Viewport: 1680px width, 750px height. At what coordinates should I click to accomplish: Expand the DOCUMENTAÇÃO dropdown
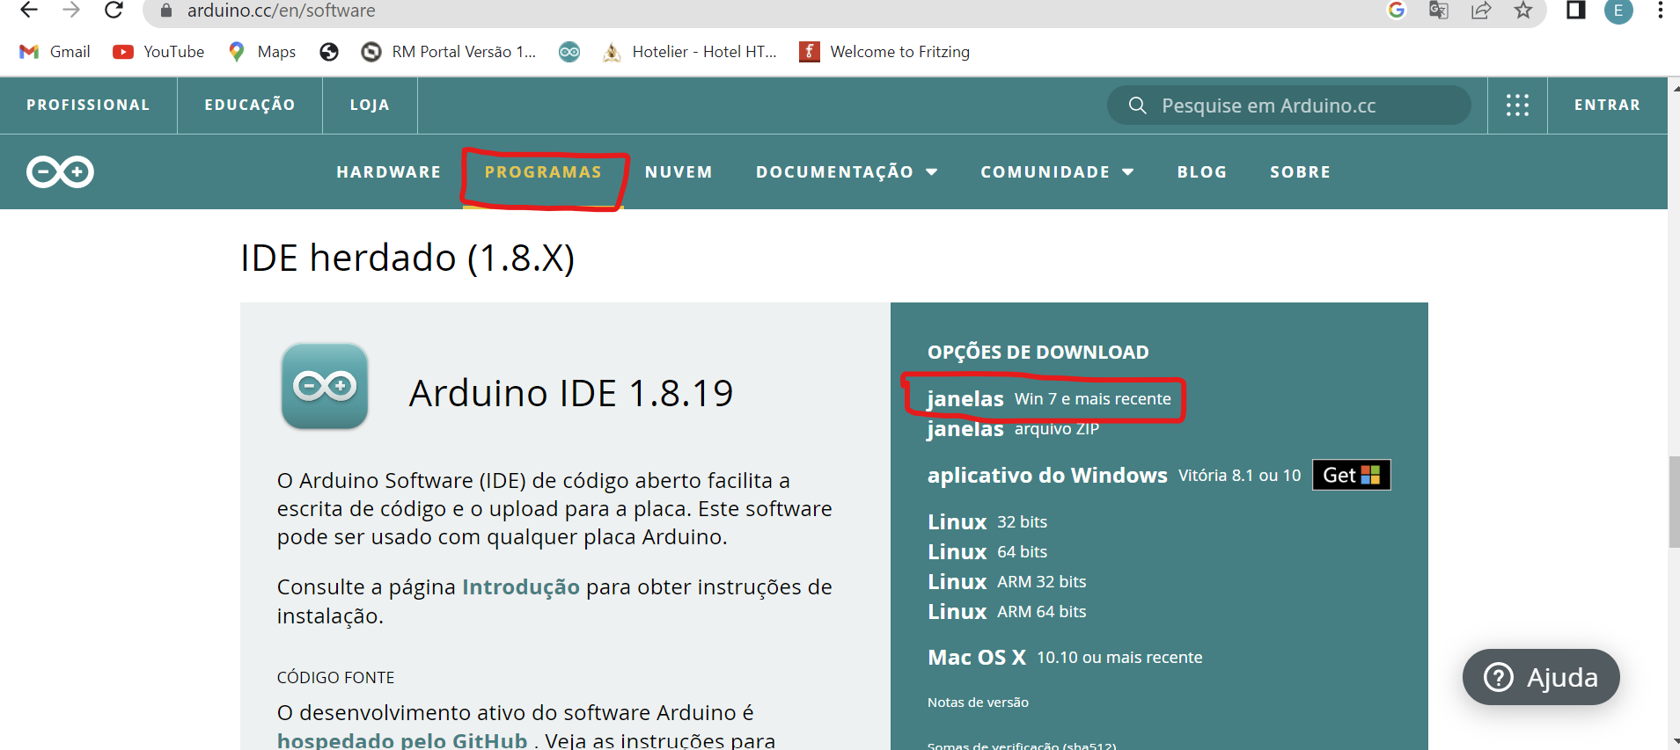847,171
